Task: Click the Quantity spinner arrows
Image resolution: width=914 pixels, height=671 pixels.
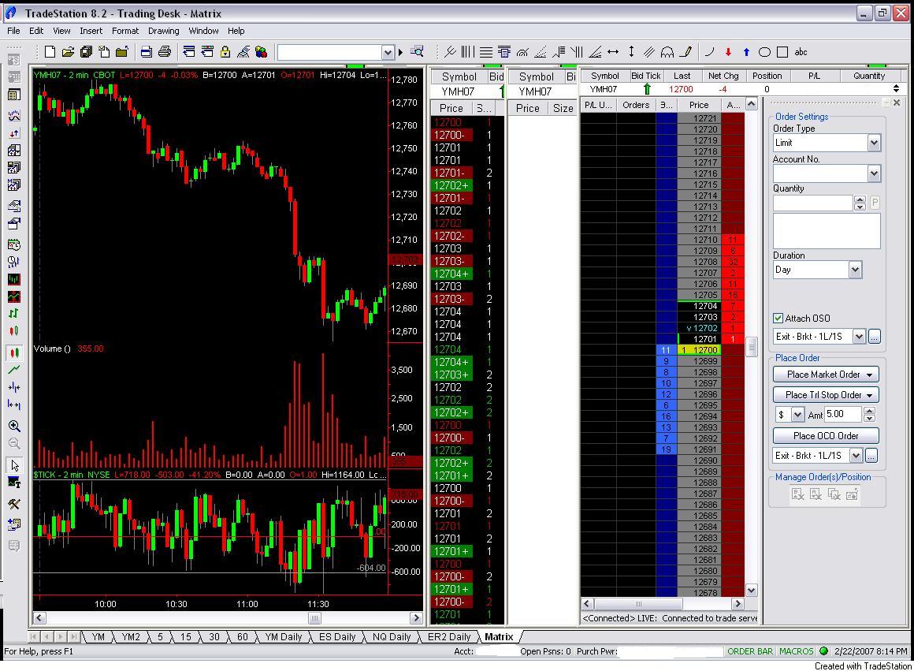Action: [x=860, y=203]
